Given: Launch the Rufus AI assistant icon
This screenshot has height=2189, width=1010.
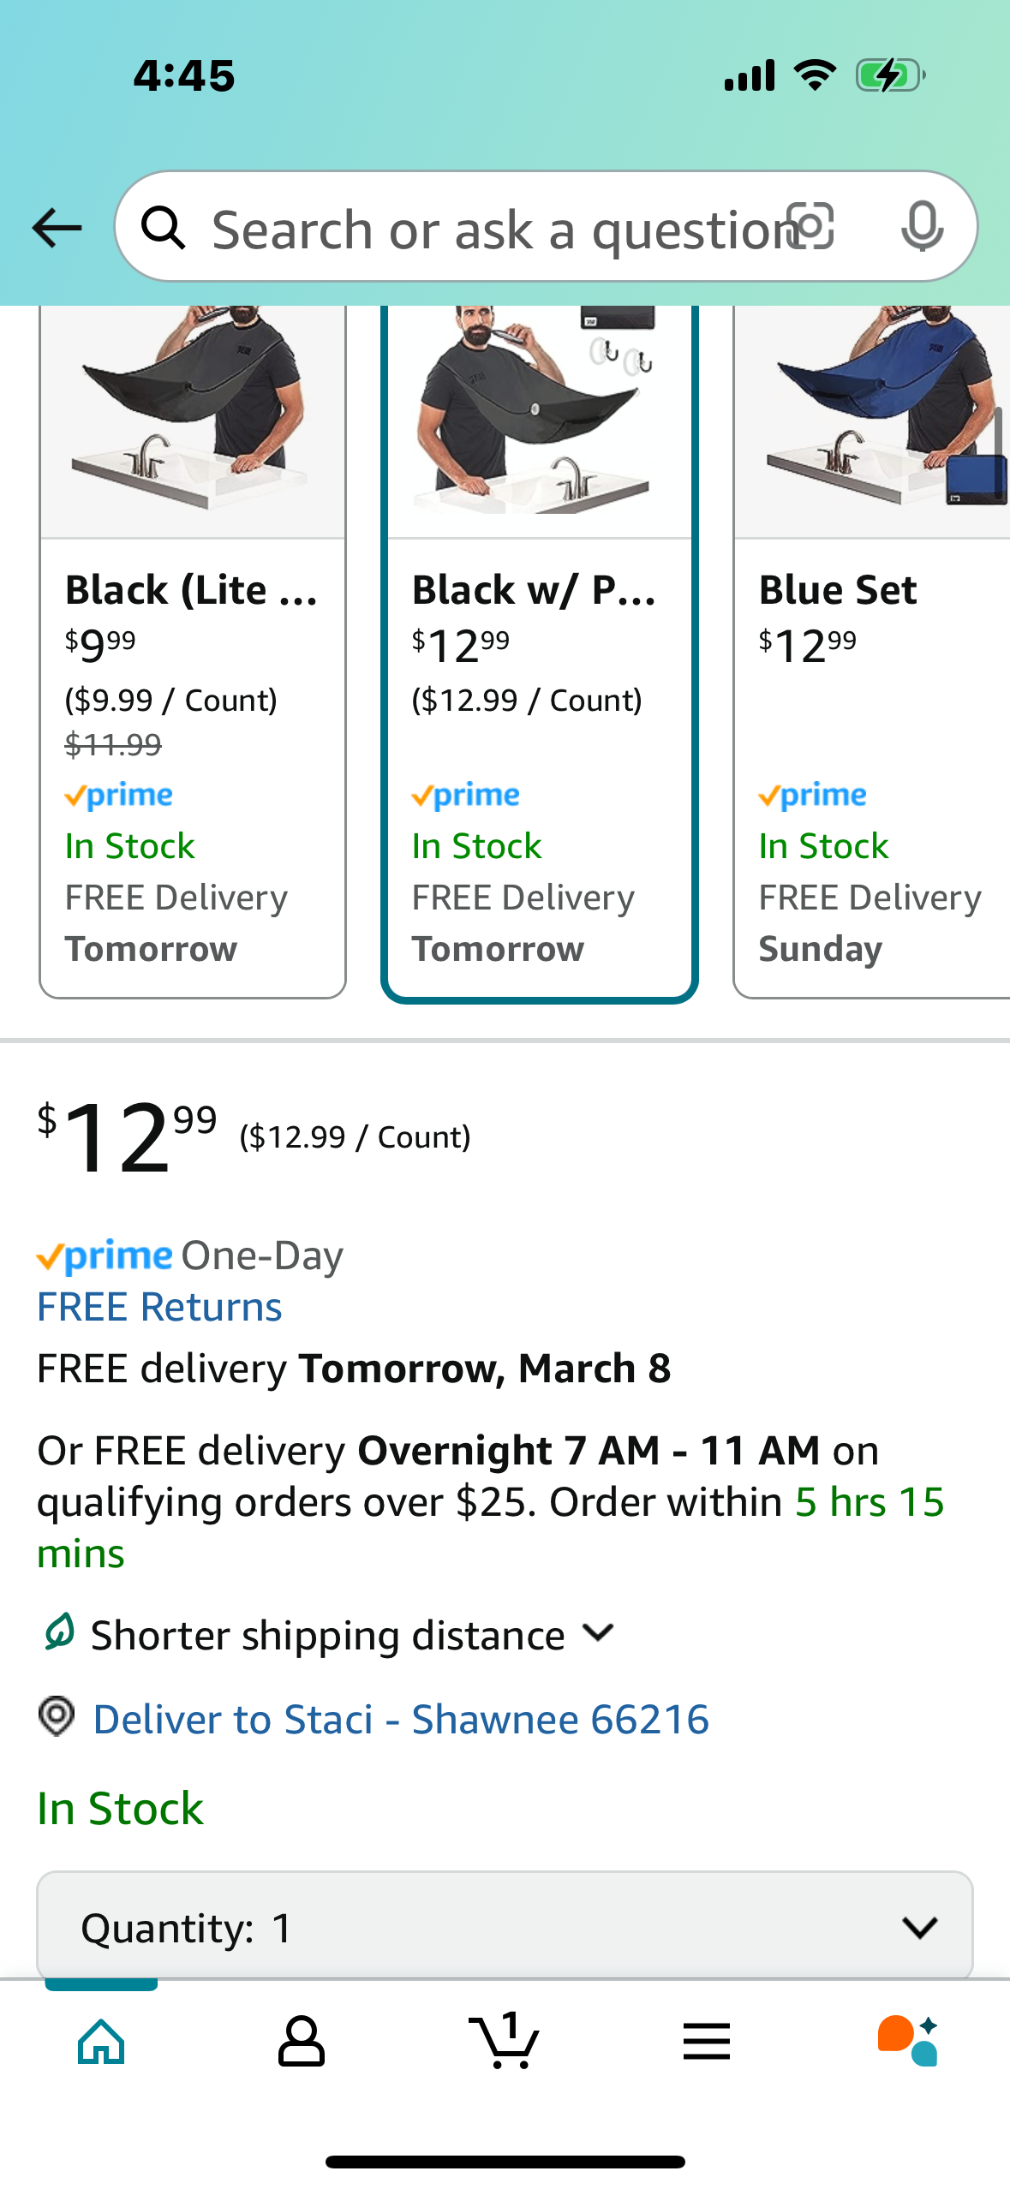Looking at the screenshot, I should (x=909, y=2041).
